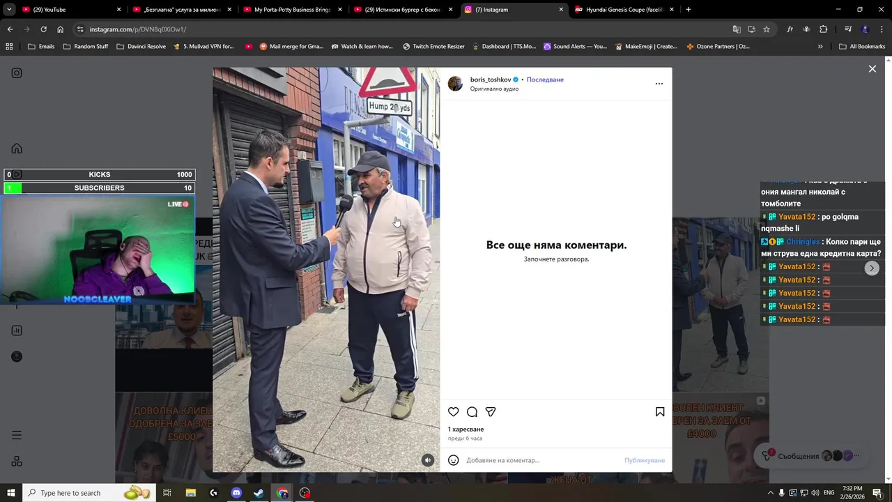Image resolution: width=892 pixels, height=502 pixels.
Task: Open the tab search dropdown arrow
Action: coord(9,10)
